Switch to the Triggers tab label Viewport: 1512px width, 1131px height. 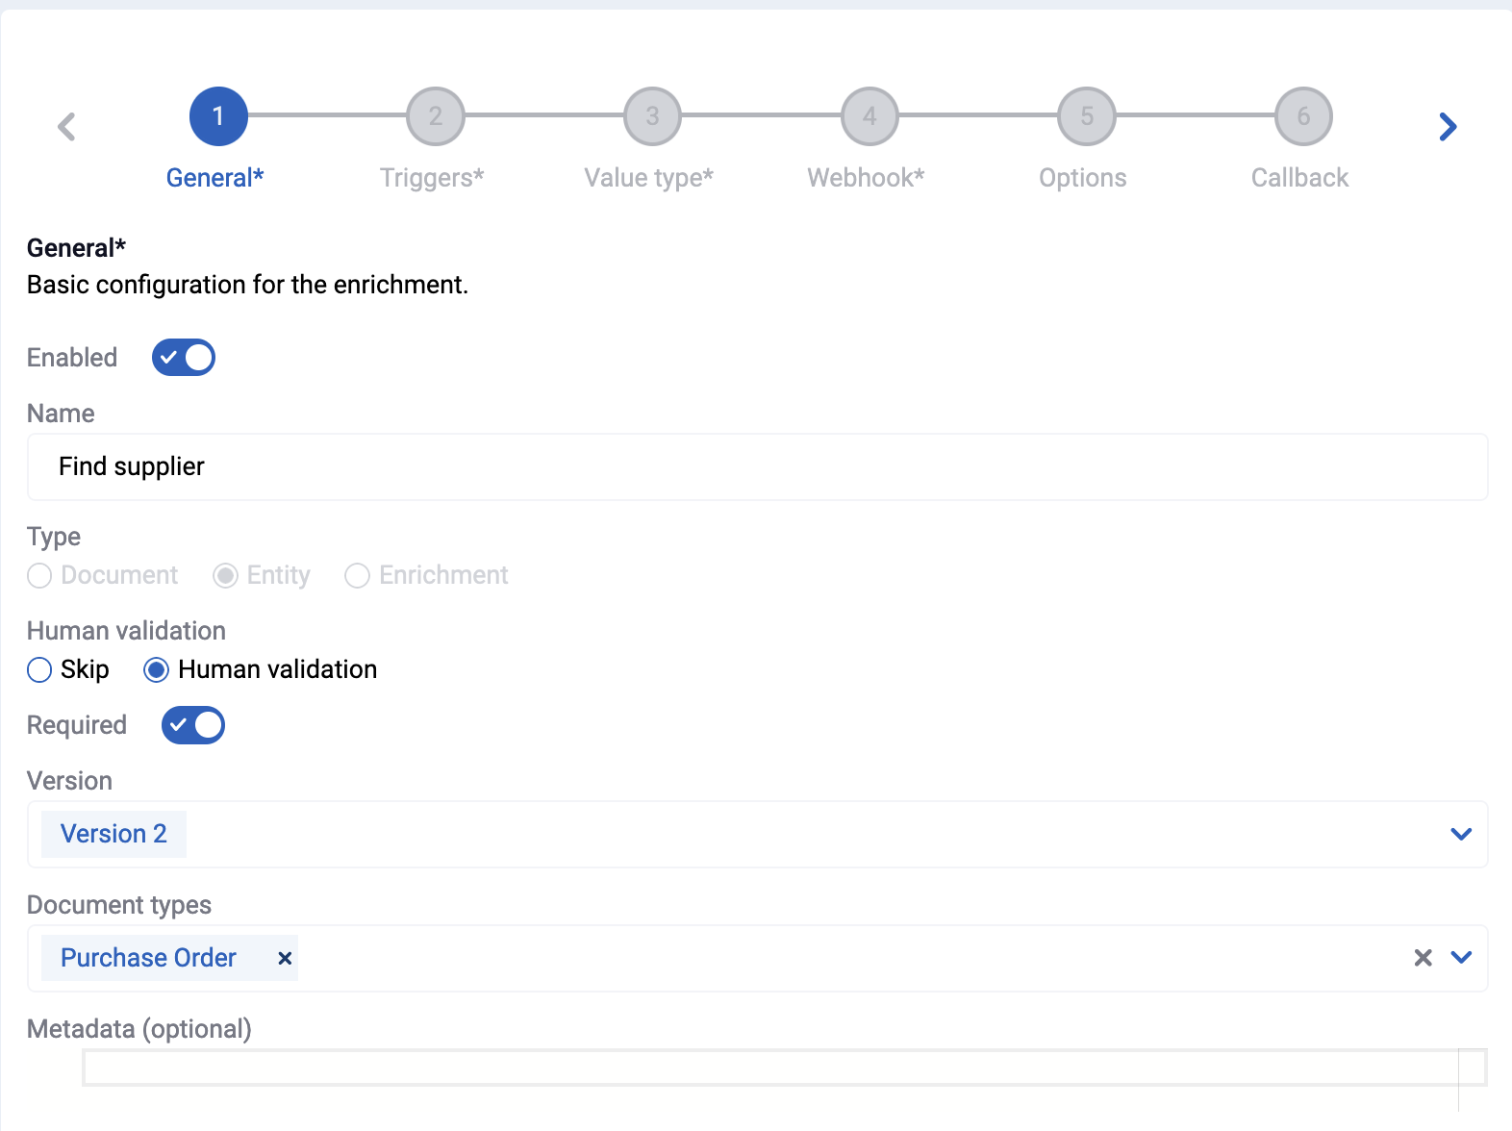[x=432, y=178]
